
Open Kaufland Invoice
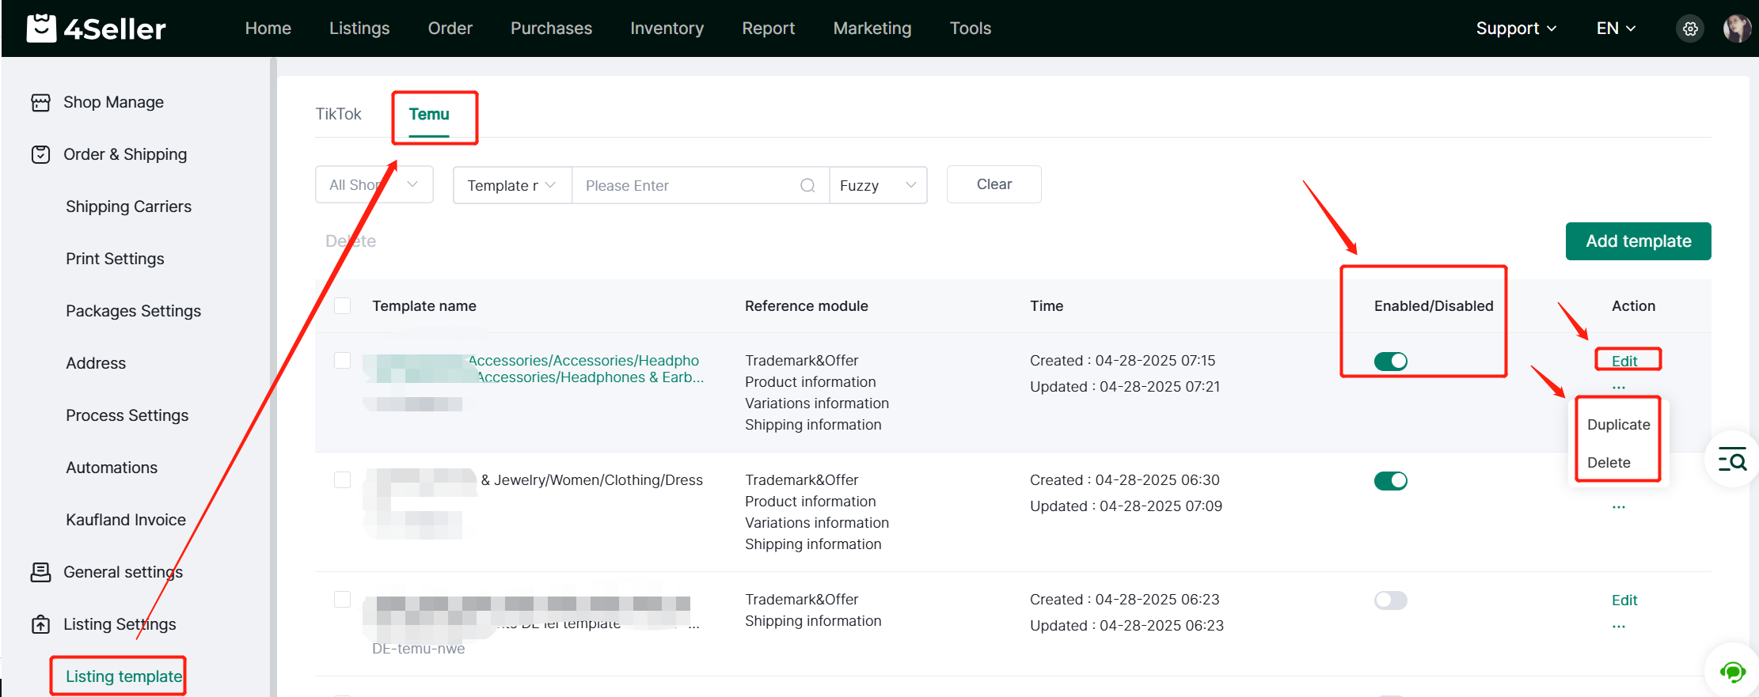[x=126, y=520]
